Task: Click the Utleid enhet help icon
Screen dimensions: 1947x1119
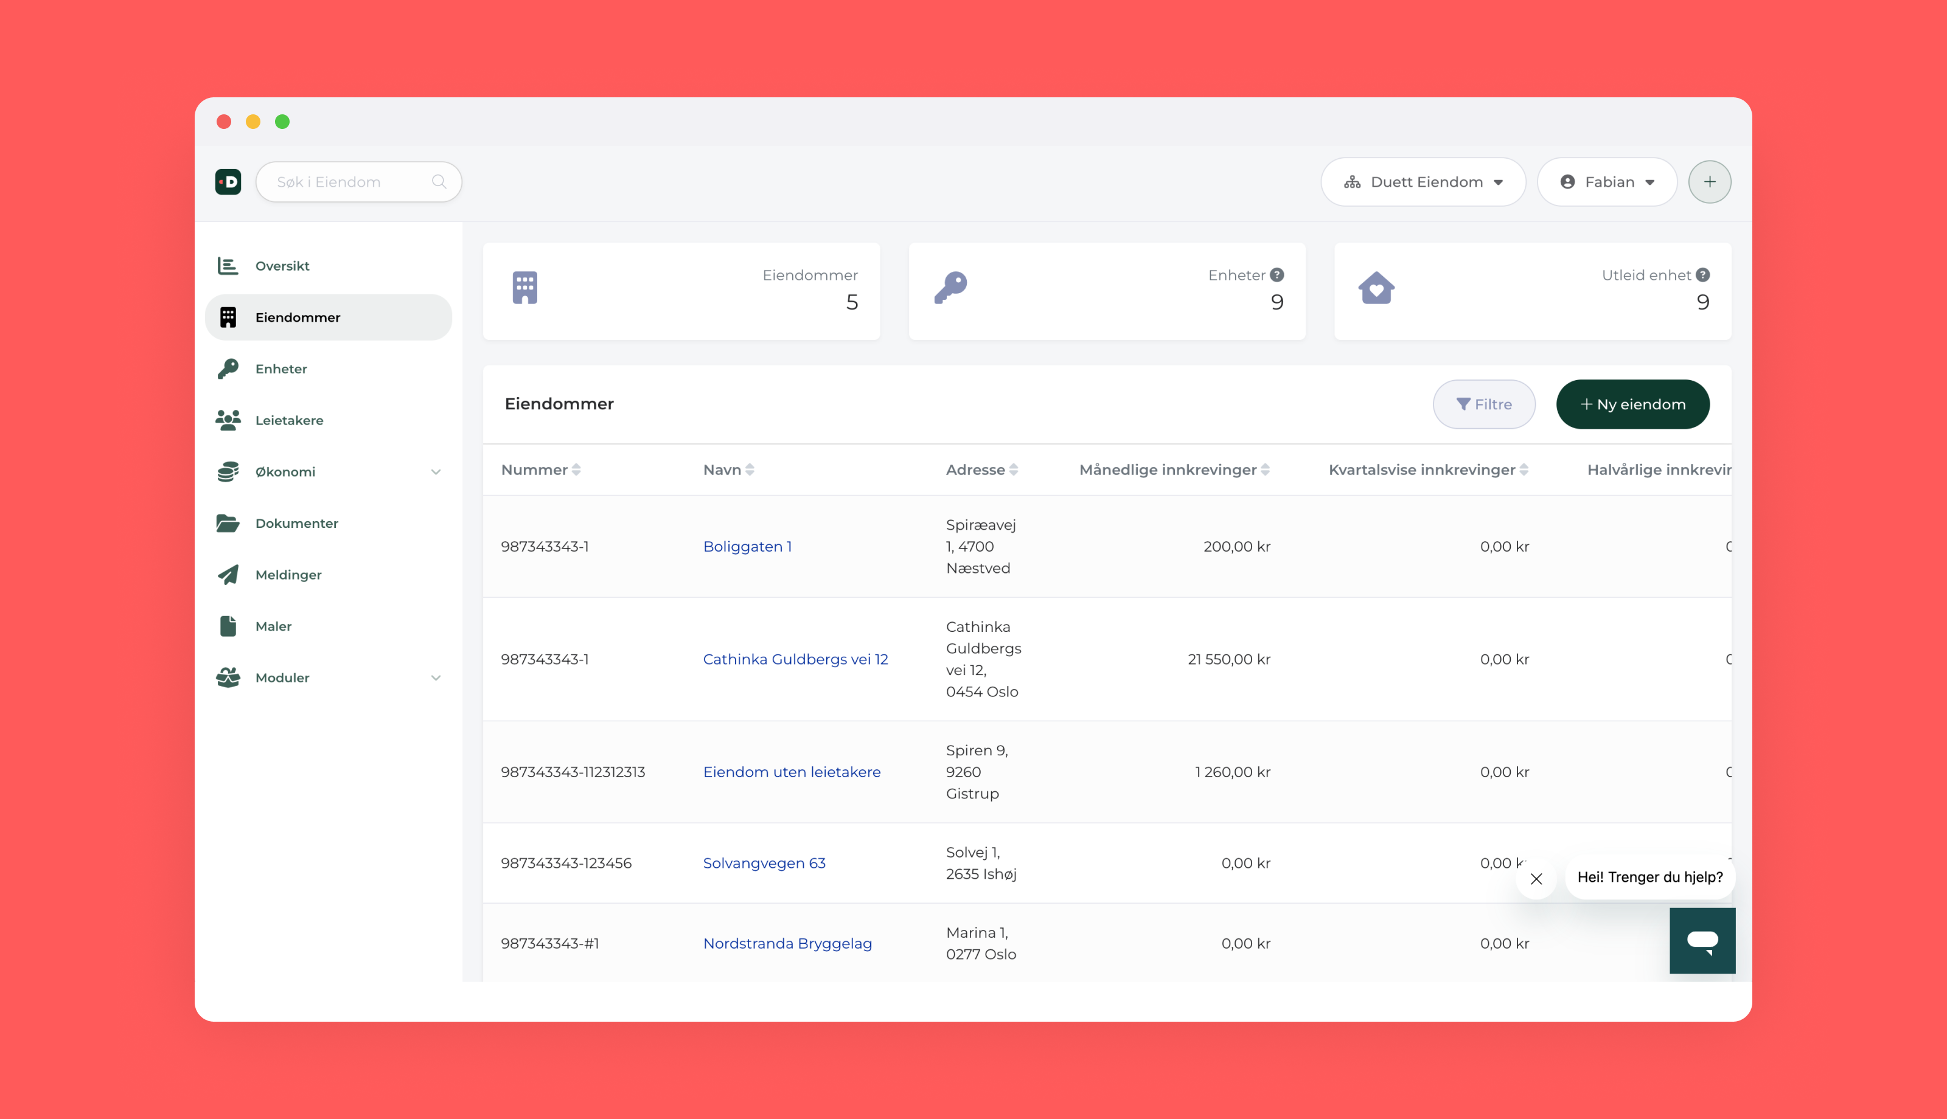Action: point(1704,275)
